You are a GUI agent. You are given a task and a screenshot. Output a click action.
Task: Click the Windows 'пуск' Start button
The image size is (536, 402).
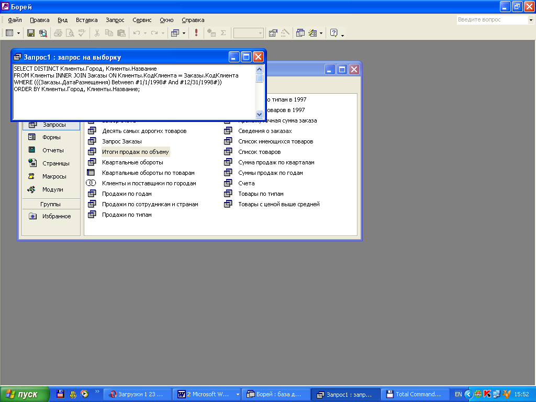[x=24, y=394]
